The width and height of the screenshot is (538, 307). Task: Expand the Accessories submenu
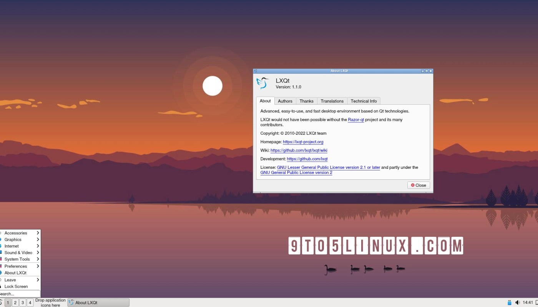pyautogui.click(x=20, y=233)
